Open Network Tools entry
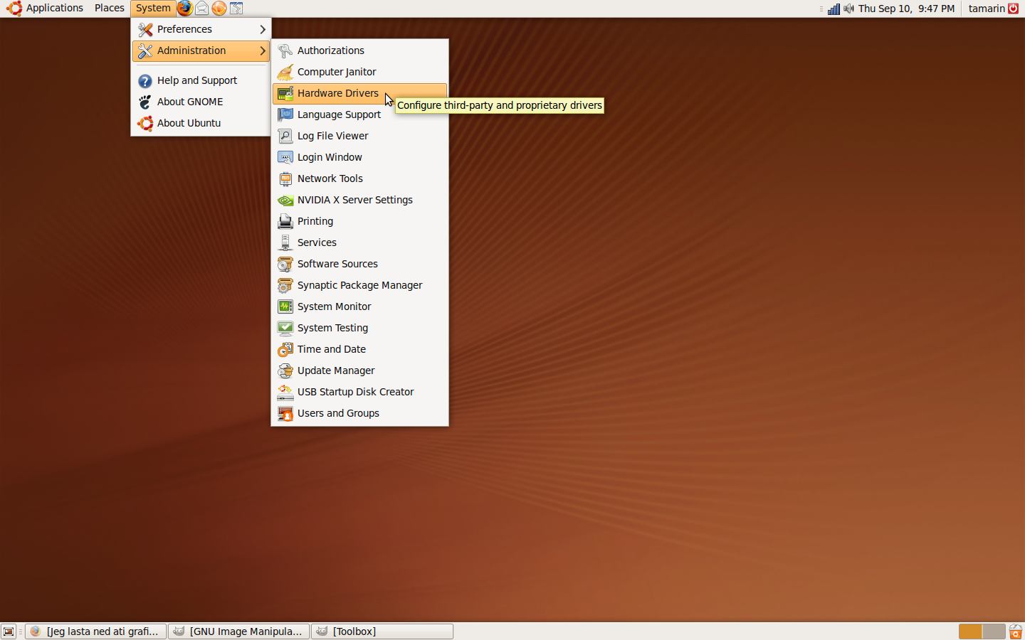 (359, 178)
